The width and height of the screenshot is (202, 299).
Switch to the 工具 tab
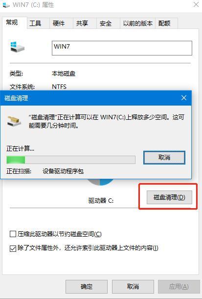(35, 24)
